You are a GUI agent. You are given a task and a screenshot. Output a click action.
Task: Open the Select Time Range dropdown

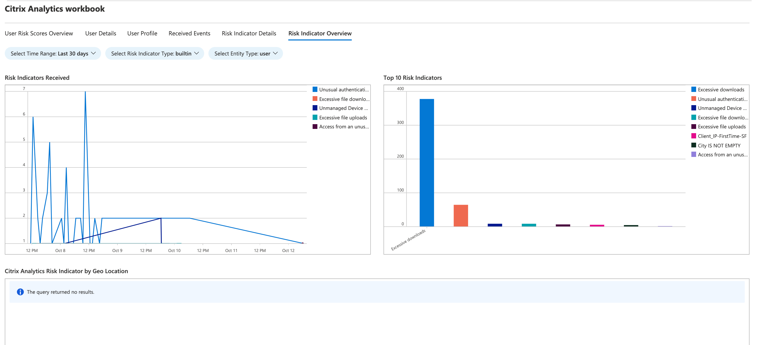[x=53, y=53]
